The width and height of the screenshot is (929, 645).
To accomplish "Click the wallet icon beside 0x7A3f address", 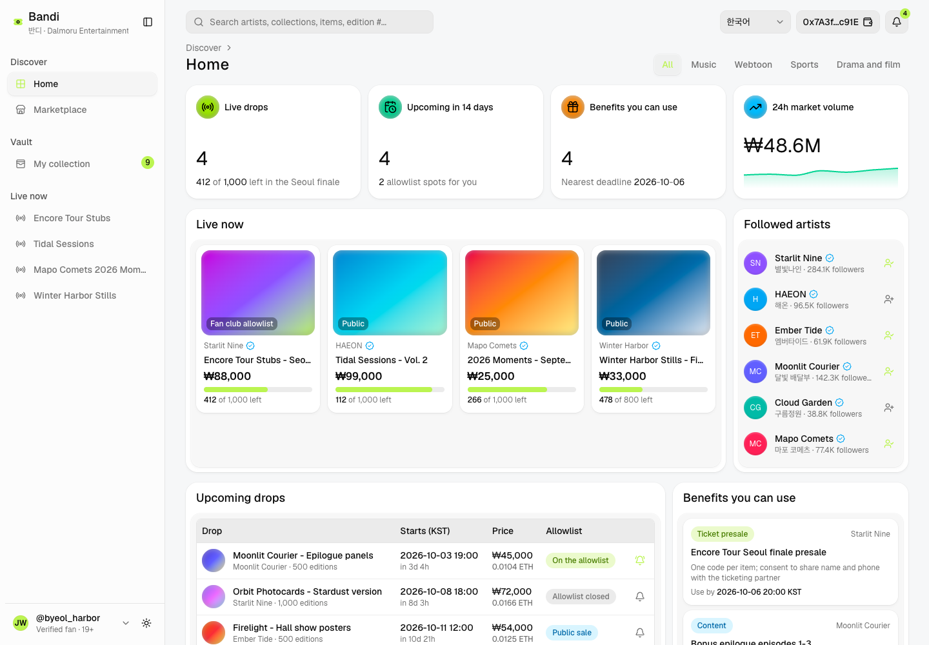I will tap(868, 22).
